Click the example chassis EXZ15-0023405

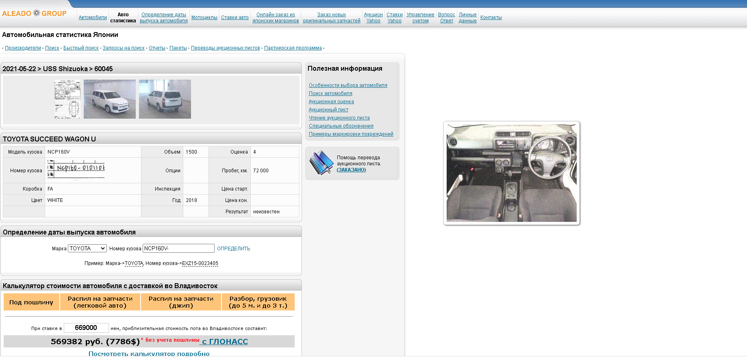200,263
